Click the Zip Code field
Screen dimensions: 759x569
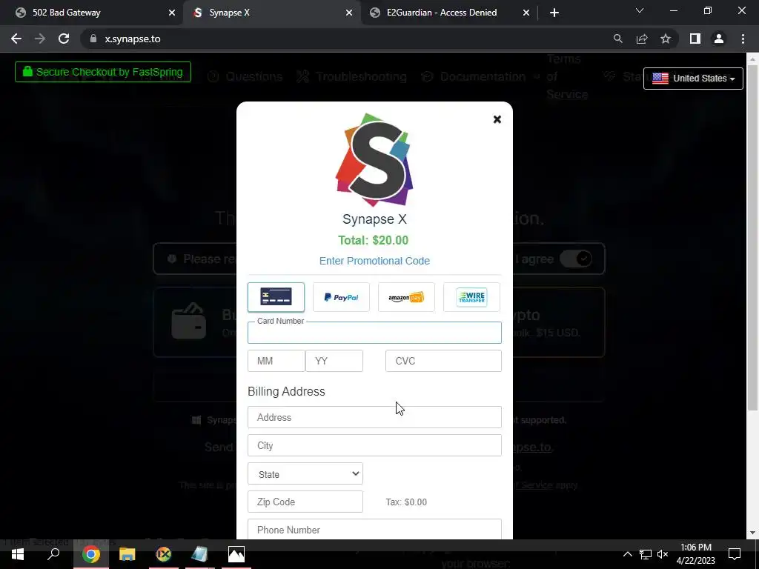305,502
